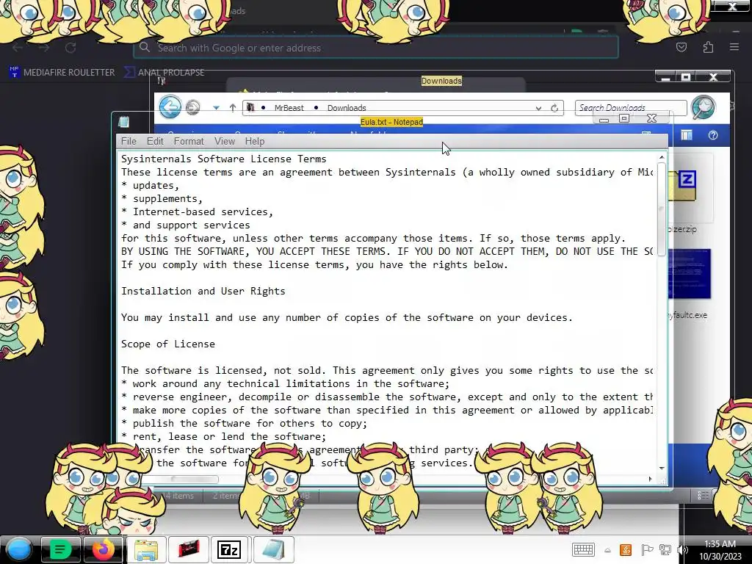
Task: Open the Firefox hamburger application menu
Action: [734, 48]
